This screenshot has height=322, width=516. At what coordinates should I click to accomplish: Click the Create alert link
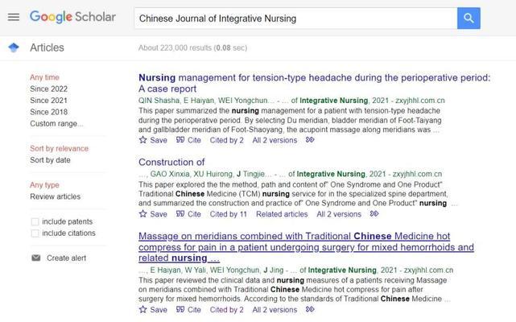pyautogui.click(x=67, y=258)
